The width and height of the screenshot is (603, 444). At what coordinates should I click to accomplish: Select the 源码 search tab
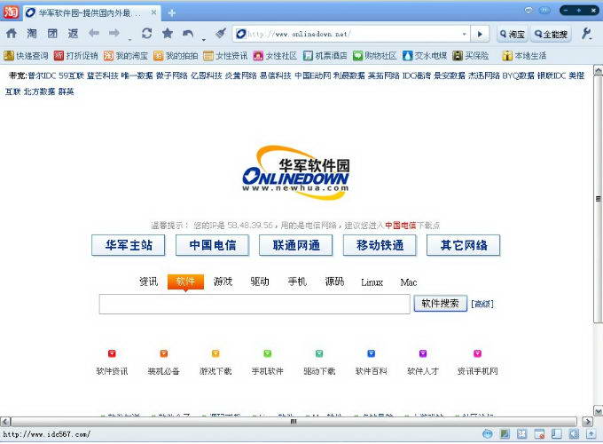[334, 281]
